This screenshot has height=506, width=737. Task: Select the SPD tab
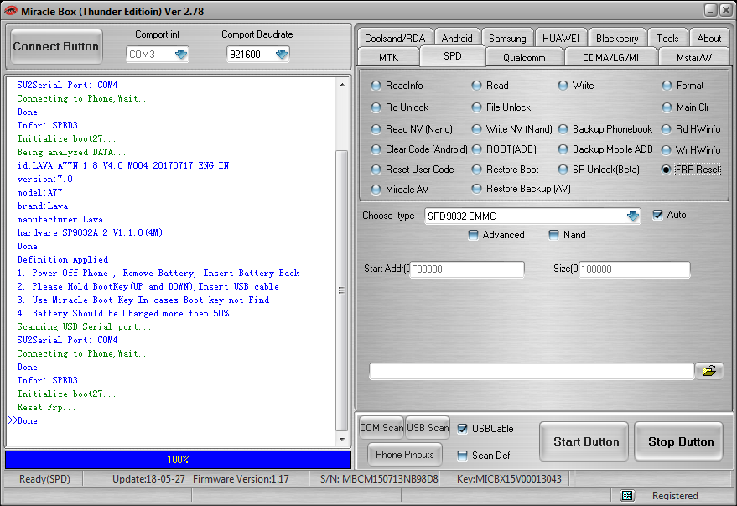pyautogui.click(x=453, y=56)
